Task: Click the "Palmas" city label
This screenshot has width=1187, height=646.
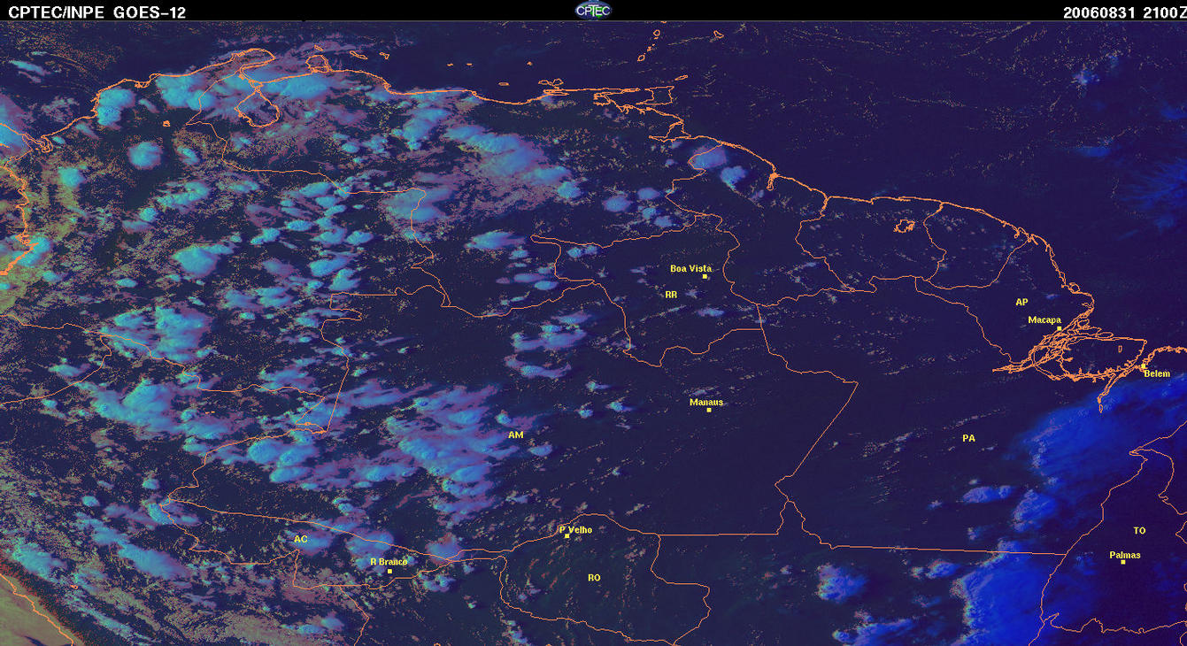Action: pyautogui.click(x=1125, y=556)
